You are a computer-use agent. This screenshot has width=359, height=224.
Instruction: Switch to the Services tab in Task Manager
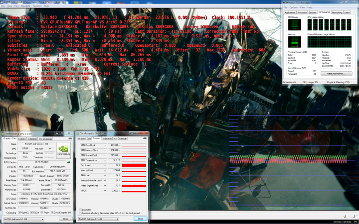point(312,12)
